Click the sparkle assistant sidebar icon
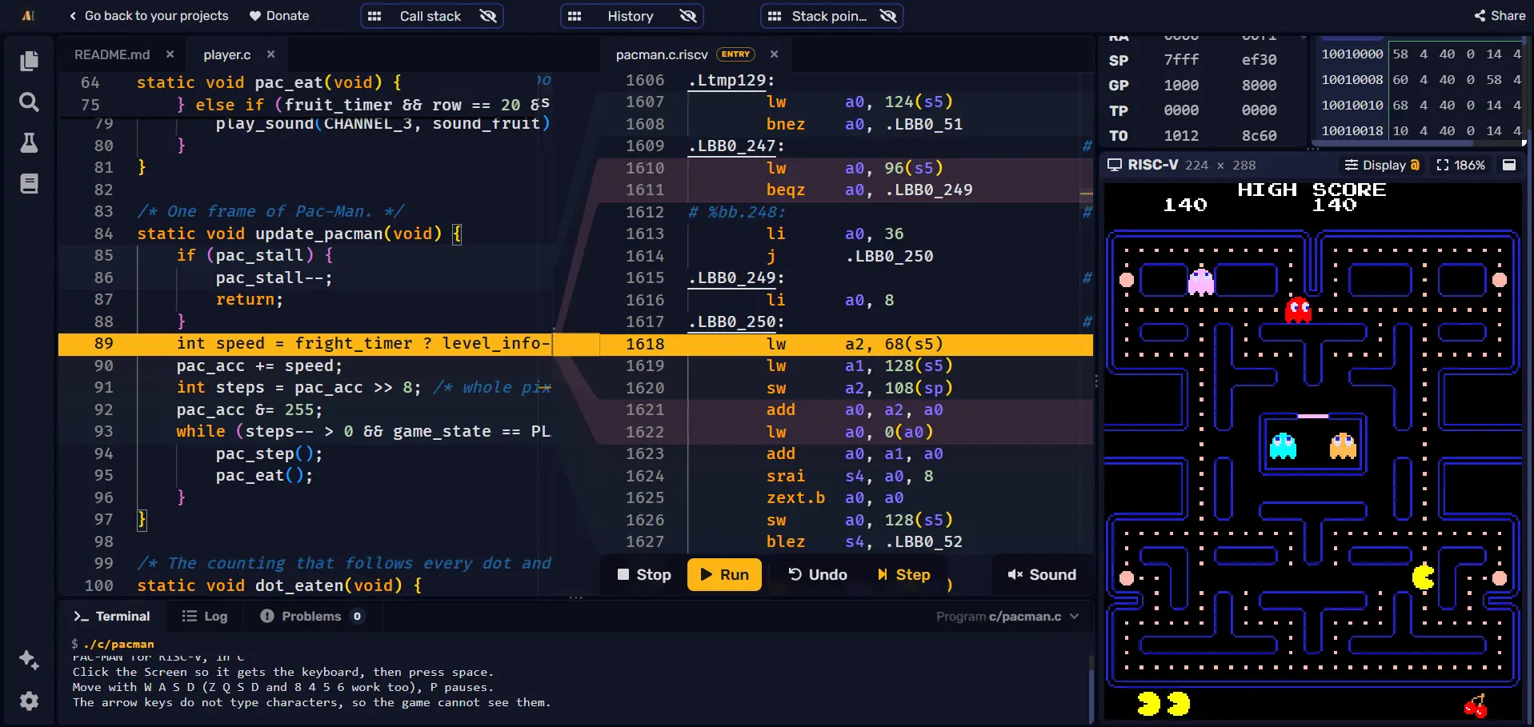The image size is (1534, 727). (x=29, y=660)
